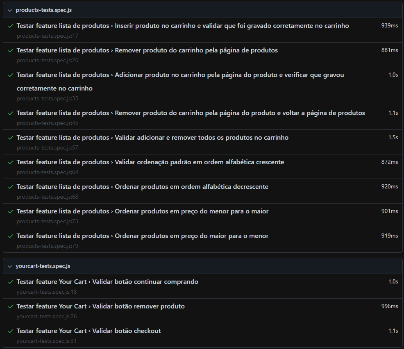404x349 pixels.
Task: Click check icon for 'preço do menor para o maior' test
Action: (x=11, y=211)
